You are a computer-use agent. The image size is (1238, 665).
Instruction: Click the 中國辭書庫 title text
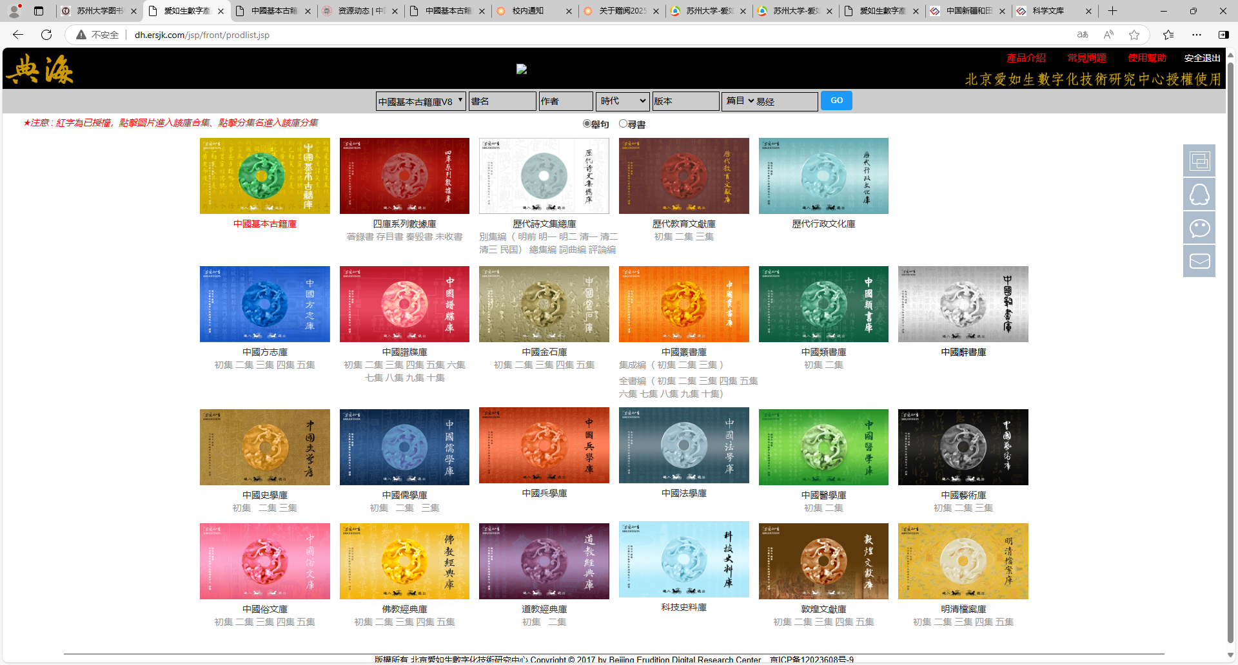coord(963,352)
